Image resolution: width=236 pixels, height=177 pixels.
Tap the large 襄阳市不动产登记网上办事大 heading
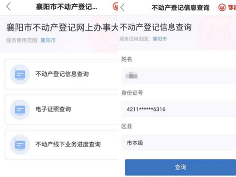click(62, 28)
